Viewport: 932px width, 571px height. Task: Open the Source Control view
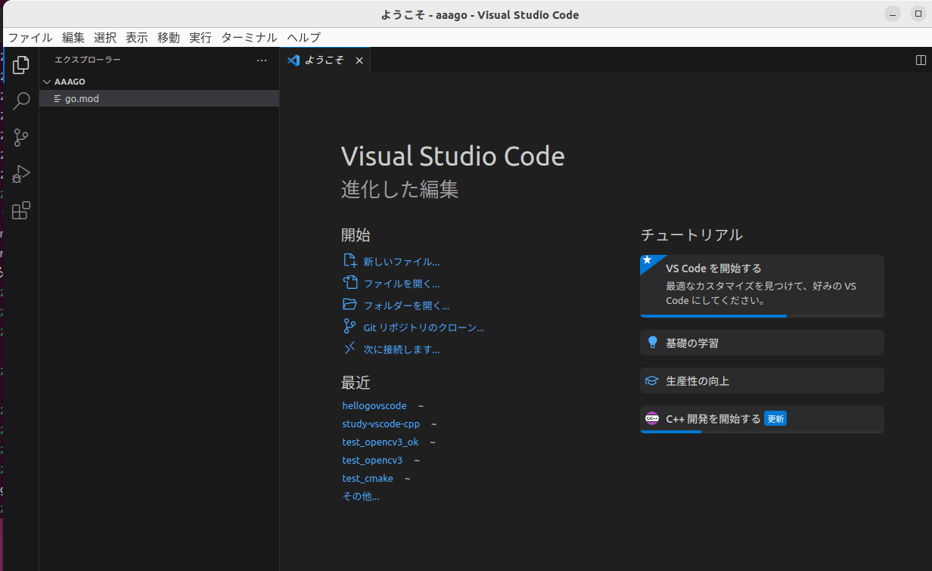[x=21, y=138]
